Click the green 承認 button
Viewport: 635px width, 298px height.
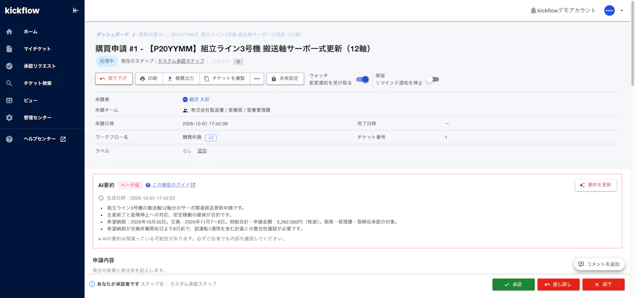[513, 284]
